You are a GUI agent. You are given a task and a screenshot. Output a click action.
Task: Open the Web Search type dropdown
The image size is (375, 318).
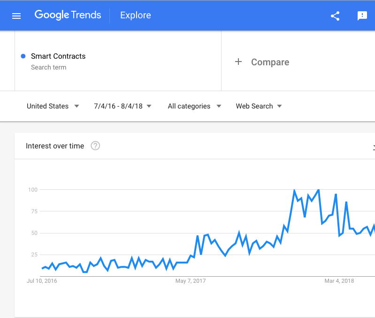tap(259, 106)
